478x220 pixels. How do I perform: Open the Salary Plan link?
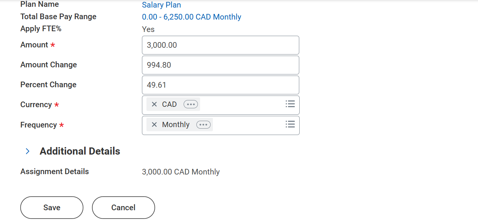(161, 5)
